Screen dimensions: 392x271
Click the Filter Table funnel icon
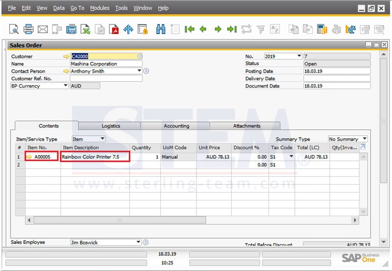point(261,29)
